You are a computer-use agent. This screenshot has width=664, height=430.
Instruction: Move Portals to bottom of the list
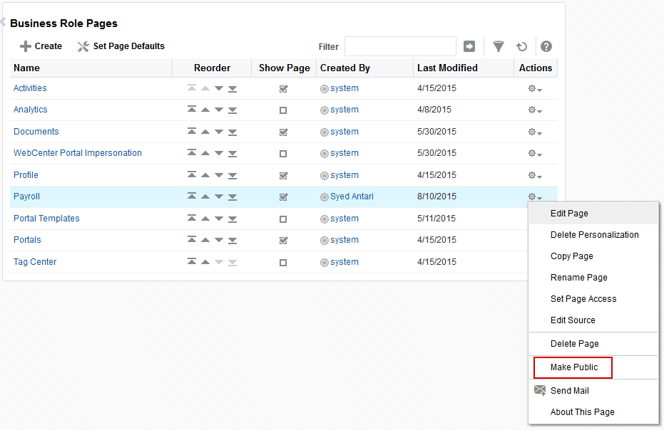[x=233, y=240]
